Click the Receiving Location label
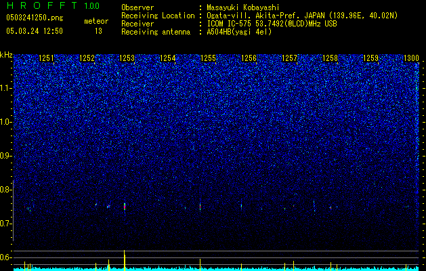Screen dimensions: 426x271 (158, 16)
